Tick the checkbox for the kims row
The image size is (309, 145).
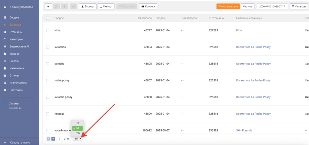point(48,30)
